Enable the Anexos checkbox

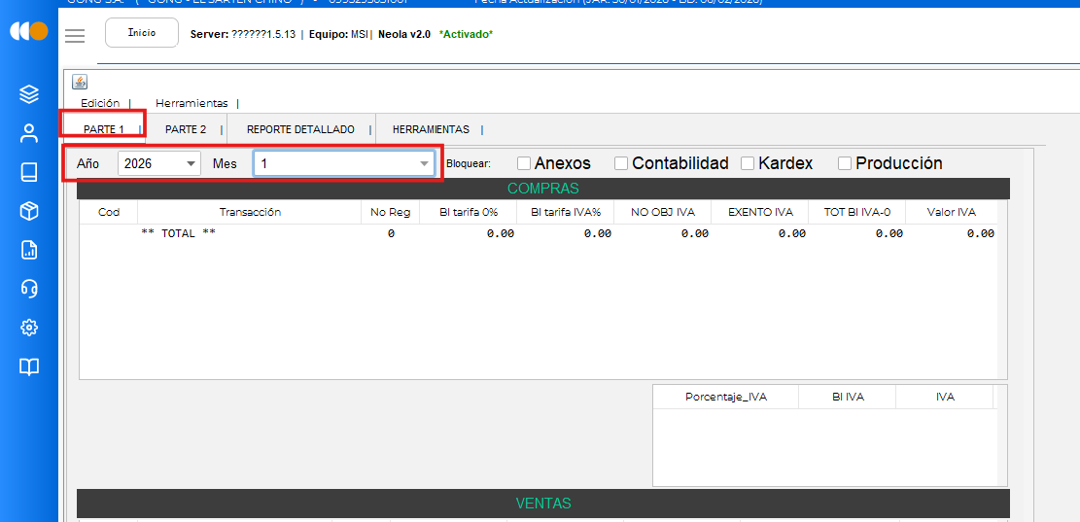[x=524, y=163]
